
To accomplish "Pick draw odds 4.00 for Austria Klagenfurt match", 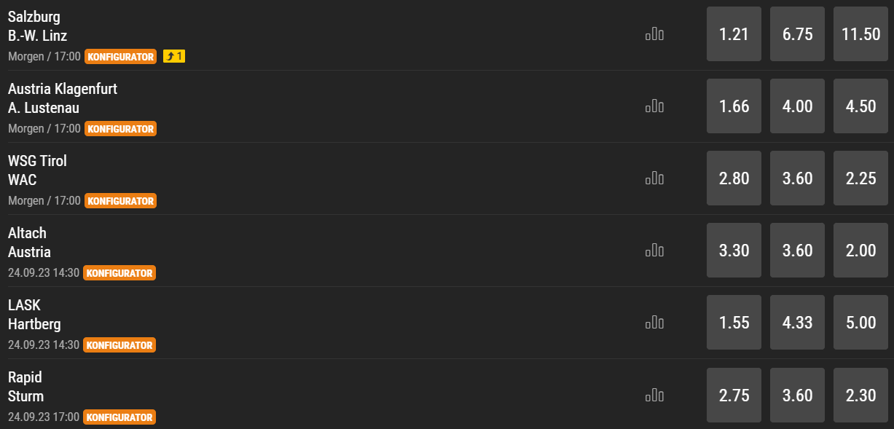I will pos(797,106).
